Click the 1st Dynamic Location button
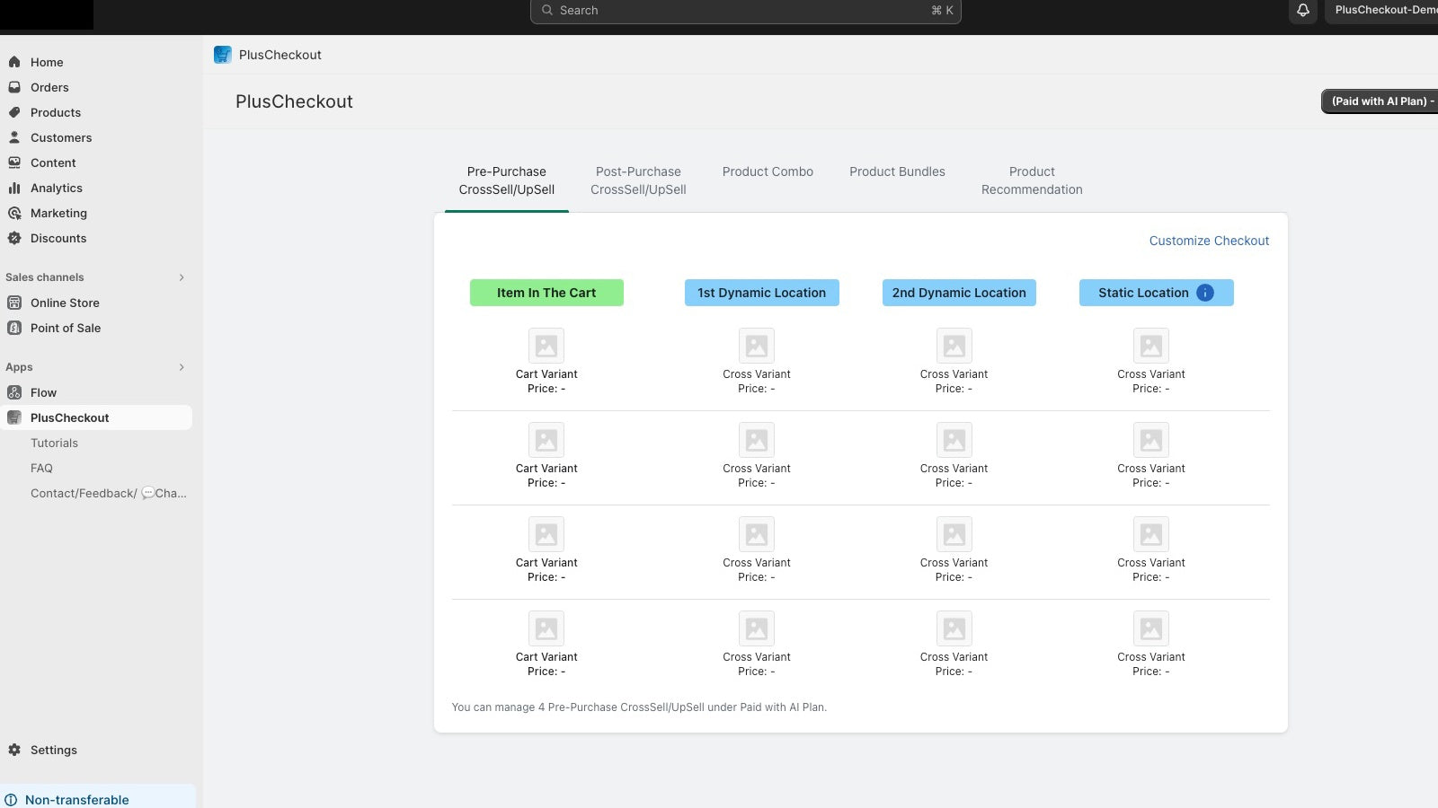Screen dimensions: 1438x808 762,293
